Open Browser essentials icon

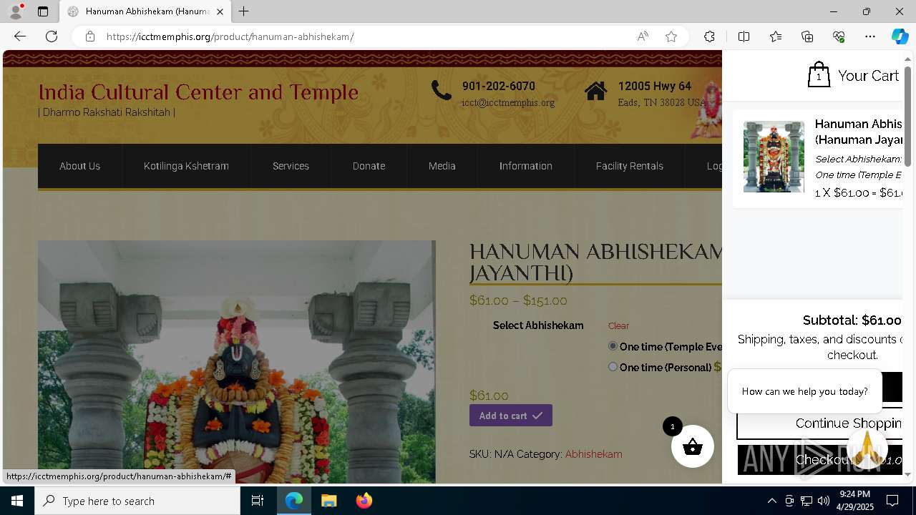(x=839, y=36)
